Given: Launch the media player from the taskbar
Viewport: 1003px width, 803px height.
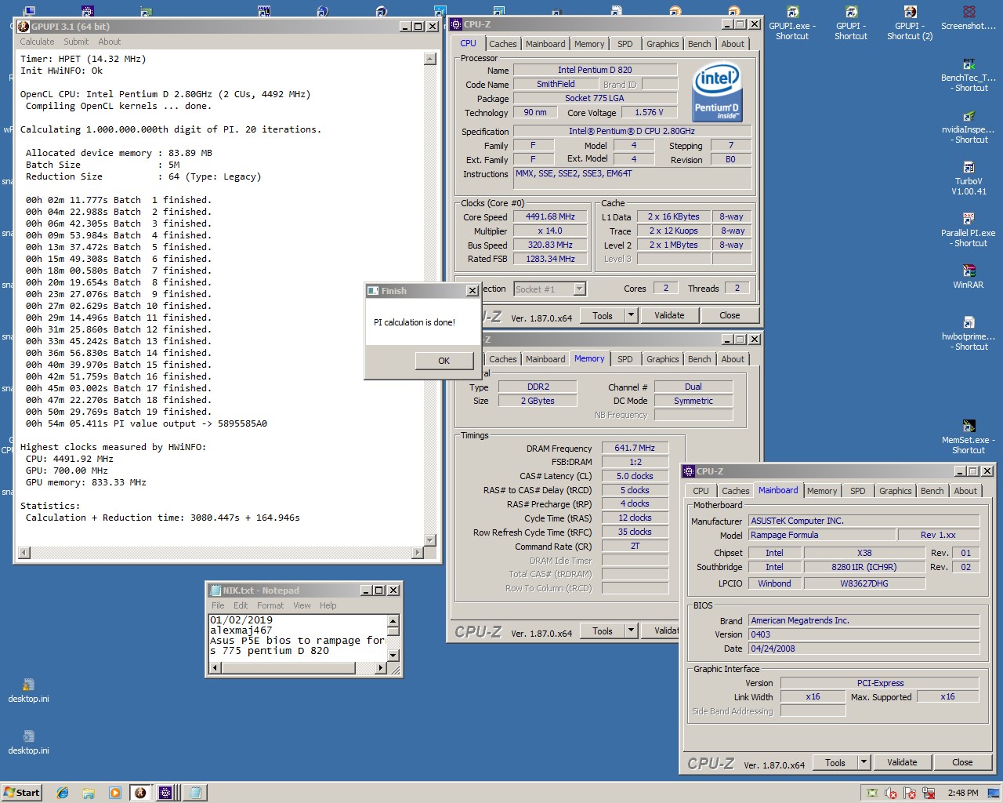Looking at the screenshot, I should point(114,793).
